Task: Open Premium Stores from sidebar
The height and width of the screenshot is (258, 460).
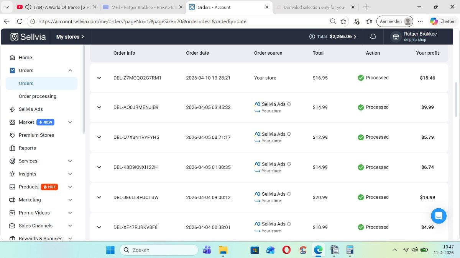Action: (36, 135)
